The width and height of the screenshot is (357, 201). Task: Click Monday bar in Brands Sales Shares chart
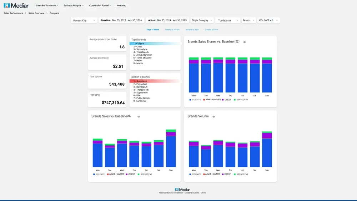tap(193, 75)
